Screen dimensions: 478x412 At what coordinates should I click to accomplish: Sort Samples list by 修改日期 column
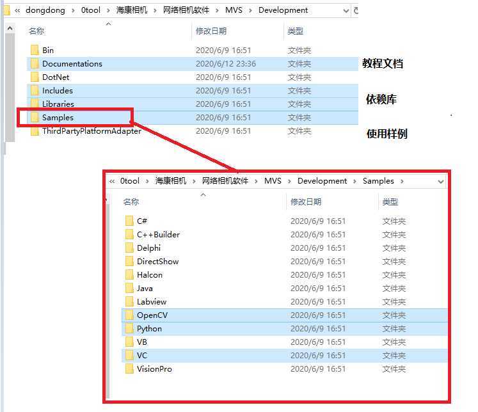click(306, 202)
